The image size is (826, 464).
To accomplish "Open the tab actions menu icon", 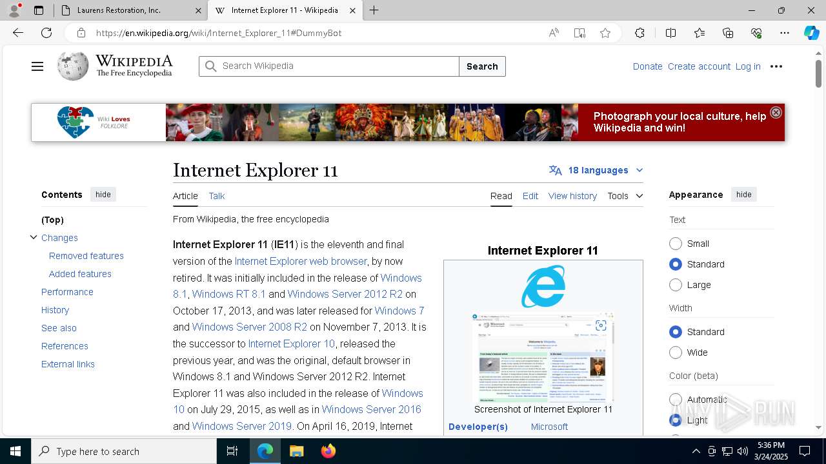I will coord(39,10).
